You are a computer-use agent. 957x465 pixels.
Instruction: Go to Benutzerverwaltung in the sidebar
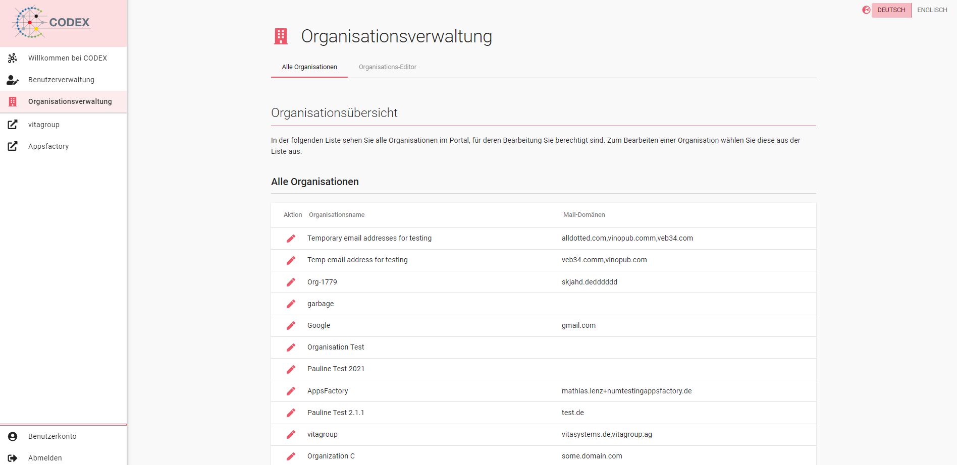click(x=64, y=80)
